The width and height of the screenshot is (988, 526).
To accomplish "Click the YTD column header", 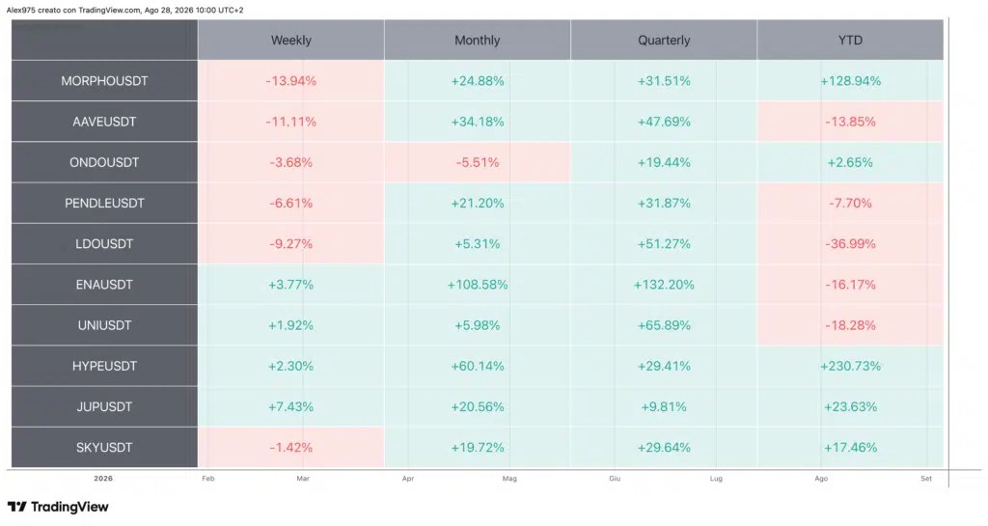I will [851, 40].
